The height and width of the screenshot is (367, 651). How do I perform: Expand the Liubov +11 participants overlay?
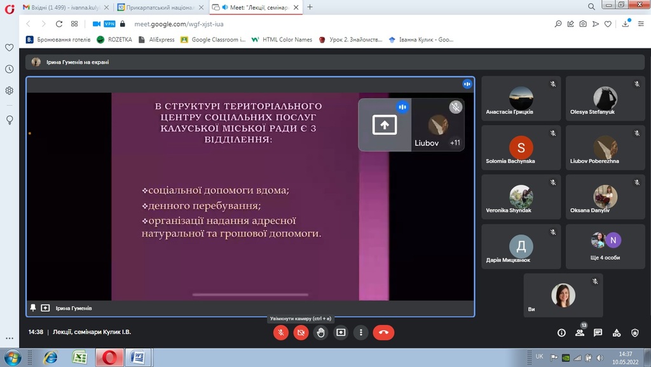click(x=437, y=125)
